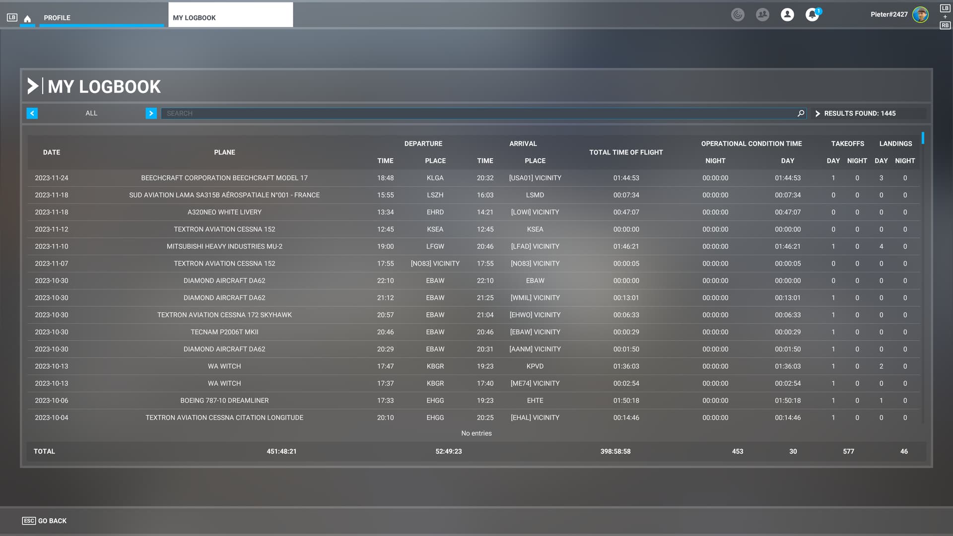Screen dimensions: 953x536
Task: Toggle the DATE column header sorting
Action: (51, 152)
